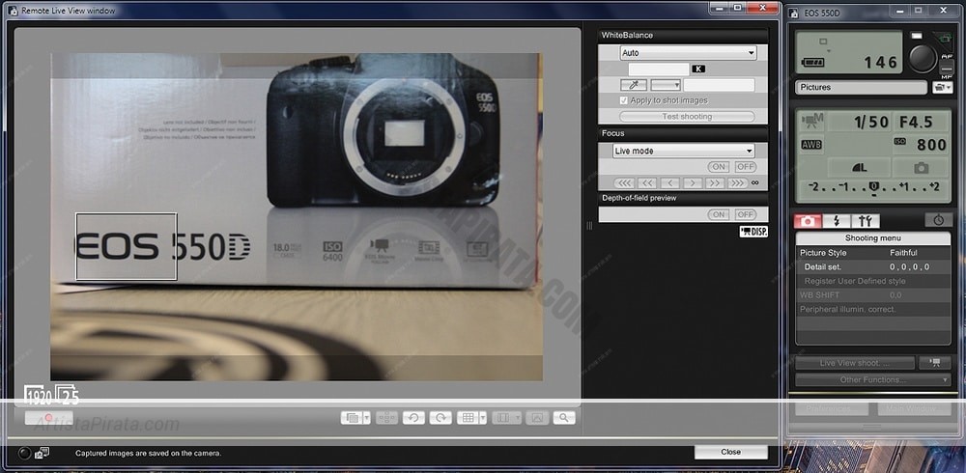The height and width of the screenshot is (473, 966).
Task: Rotate the live view clockwise
Action: 440,418
